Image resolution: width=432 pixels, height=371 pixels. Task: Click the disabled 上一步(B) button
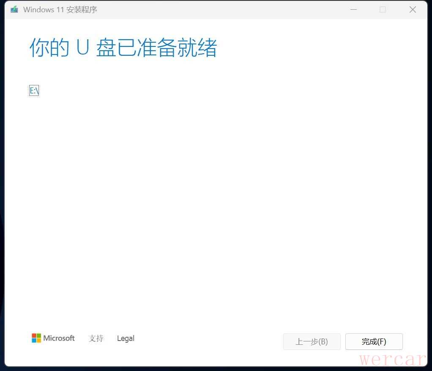[x=312, y=342]
